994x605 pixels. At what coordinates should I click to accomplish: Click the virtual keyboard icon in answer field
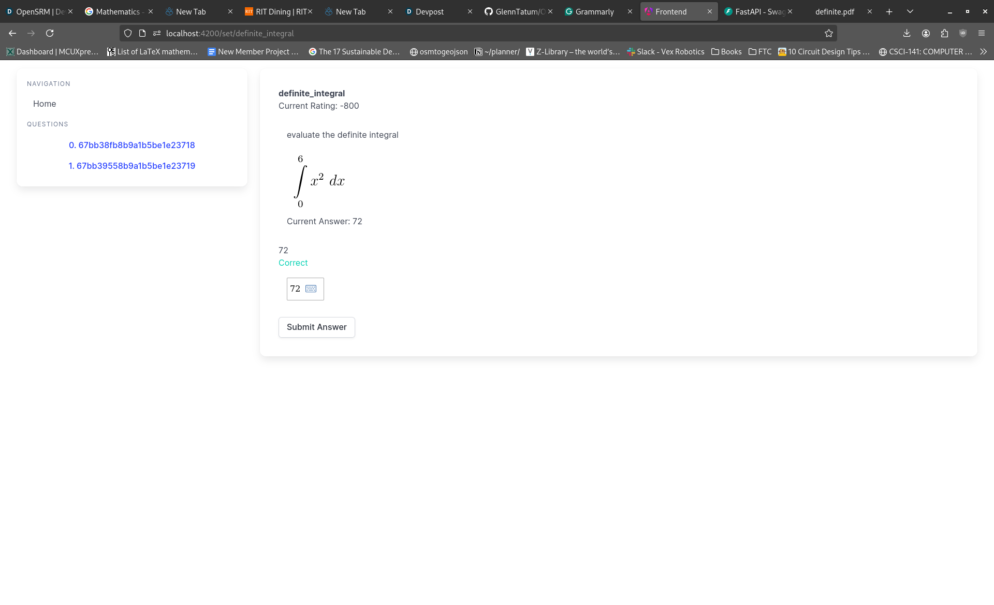[x=311, y=289]
